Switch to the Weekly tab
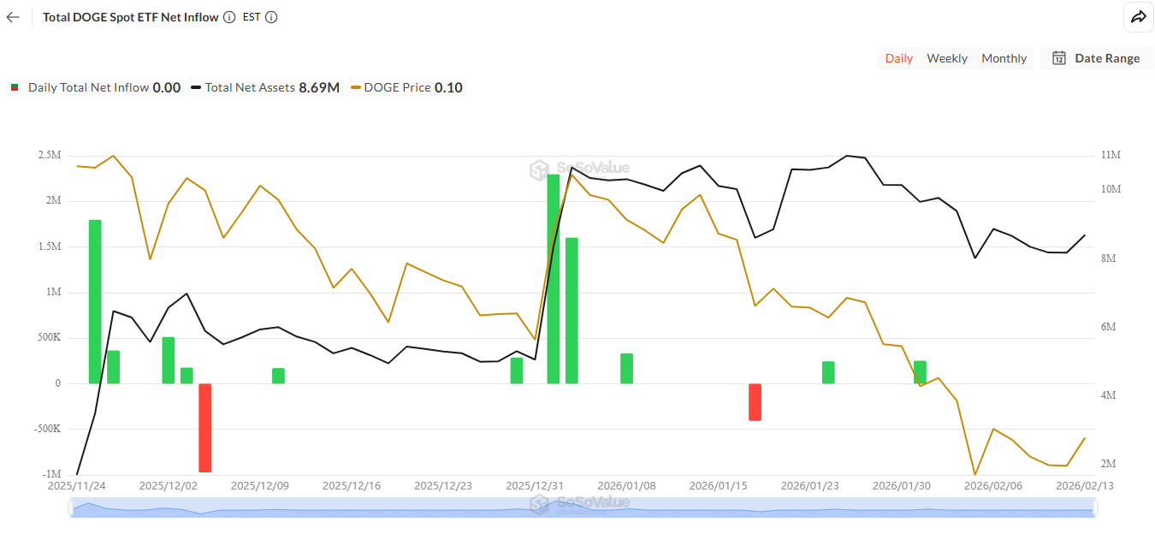The image size is (1155, 540). 947,58
